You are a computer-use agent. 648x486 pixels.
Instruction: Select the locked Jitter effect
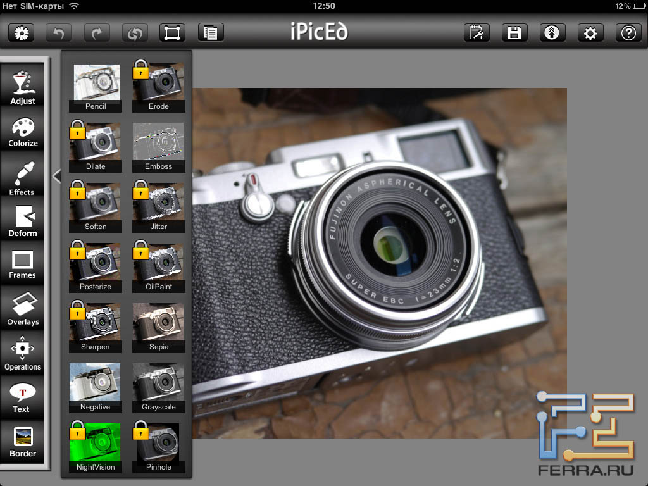click(x=159, y=207)
